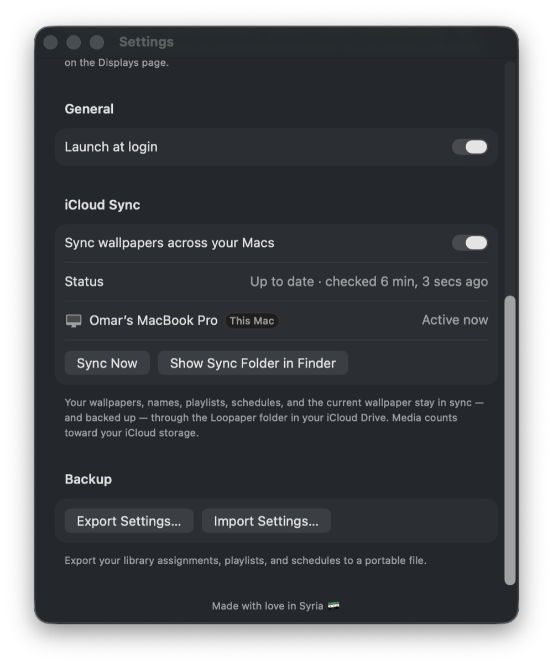This screenshot has width=553, height=666.
Task: Click the This Mac badge
Action: point(252,321)
